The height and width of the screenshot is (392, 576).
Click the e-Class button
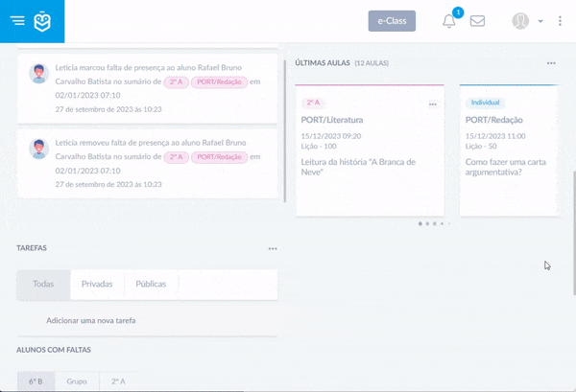point(392,21)
